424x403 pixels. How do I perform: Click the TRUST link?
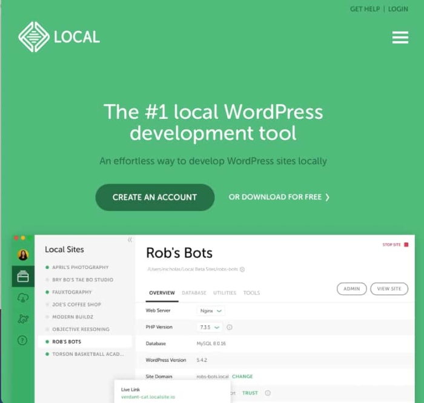(250, 393)
